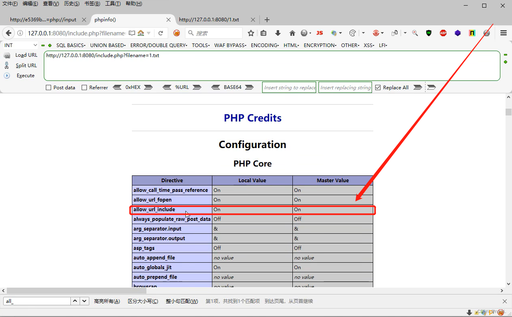Expand the WAF BYPASS dropdown
This screenshot has height=317, width=512.
tap(230, 45)
